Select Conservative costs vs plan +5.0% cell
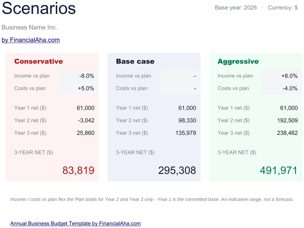 tap(79, 88)
